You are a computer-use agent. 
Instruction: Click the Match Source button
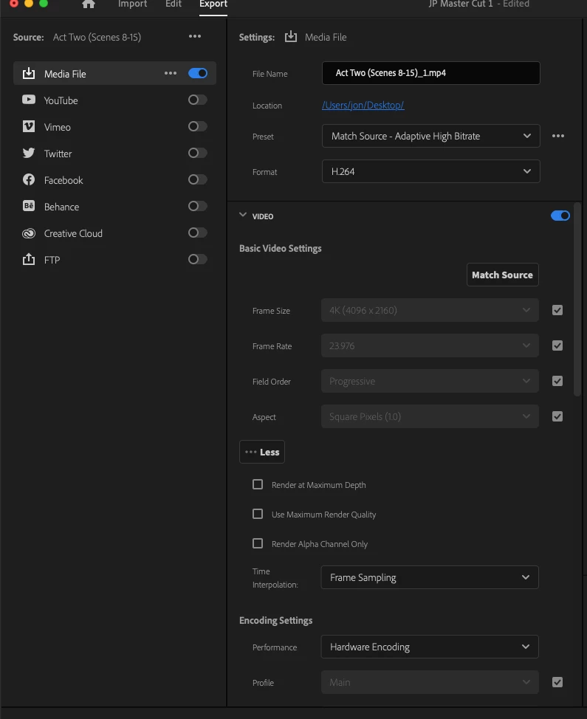[502, 275]
